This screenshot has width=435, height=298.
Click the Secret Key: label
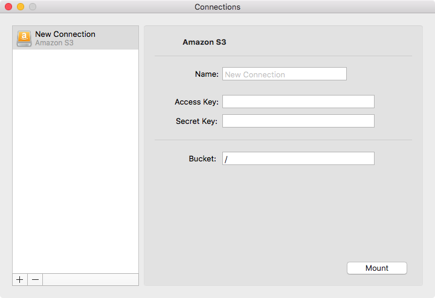pyautogui.click(x=196, y=121)
